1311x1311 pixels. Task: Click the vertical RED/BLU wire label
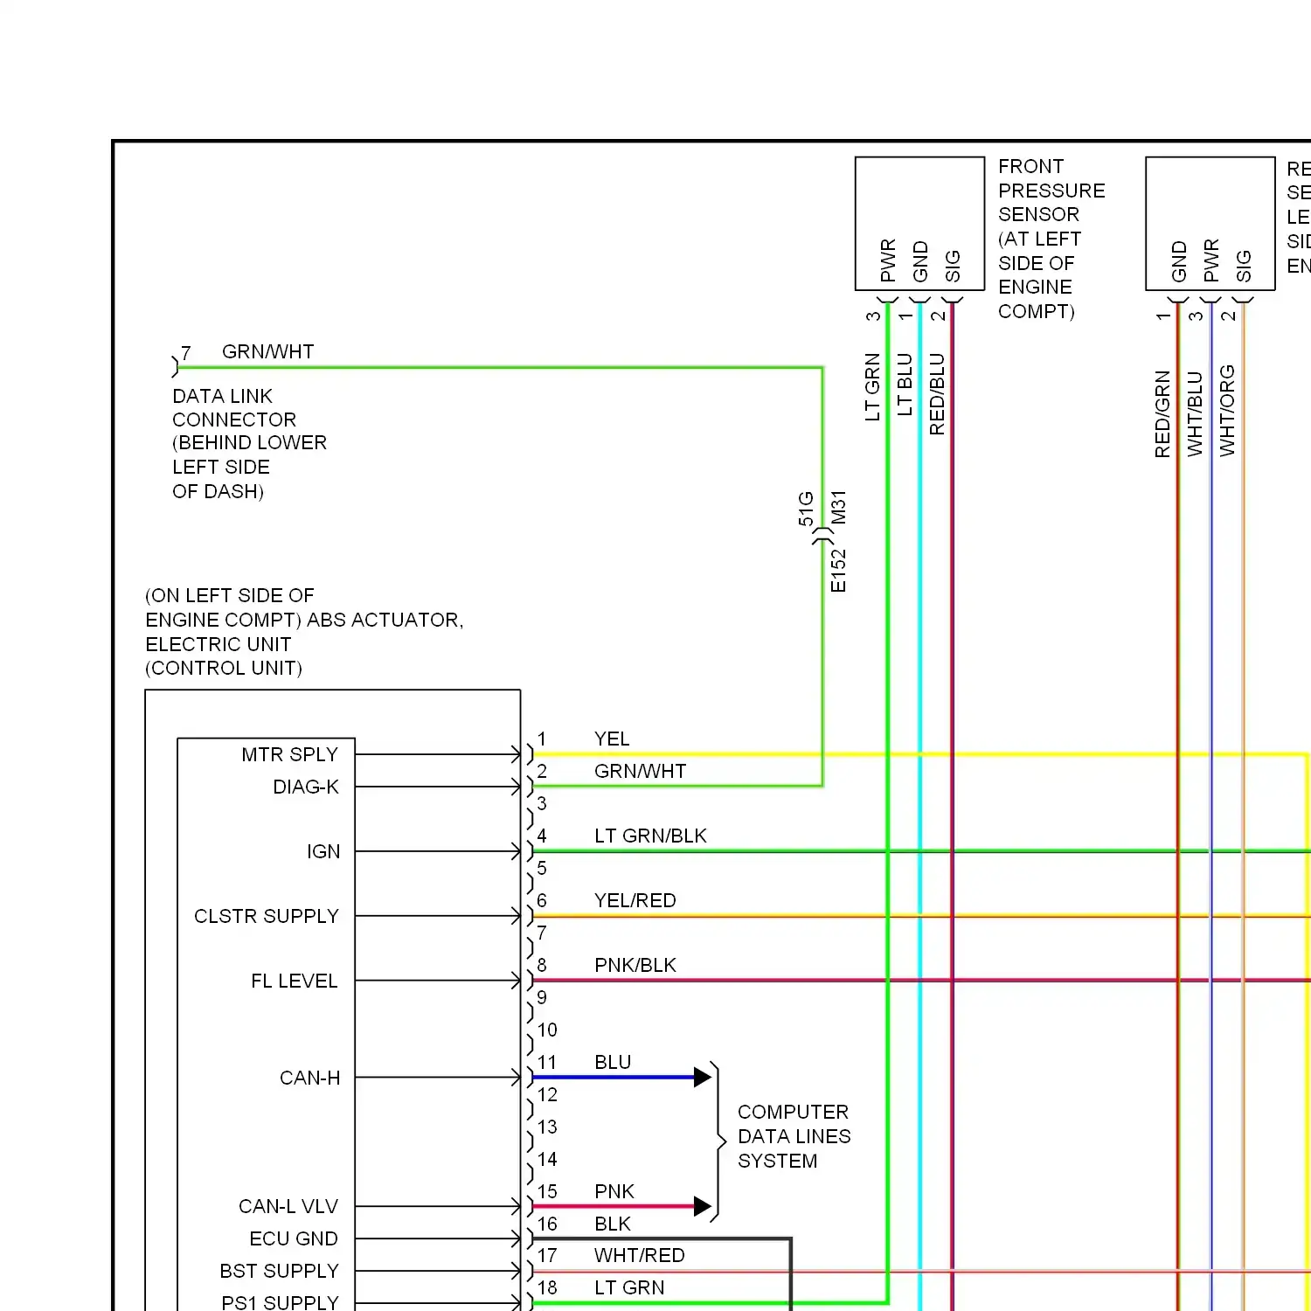pyautogui.click(x=937, y=394)
